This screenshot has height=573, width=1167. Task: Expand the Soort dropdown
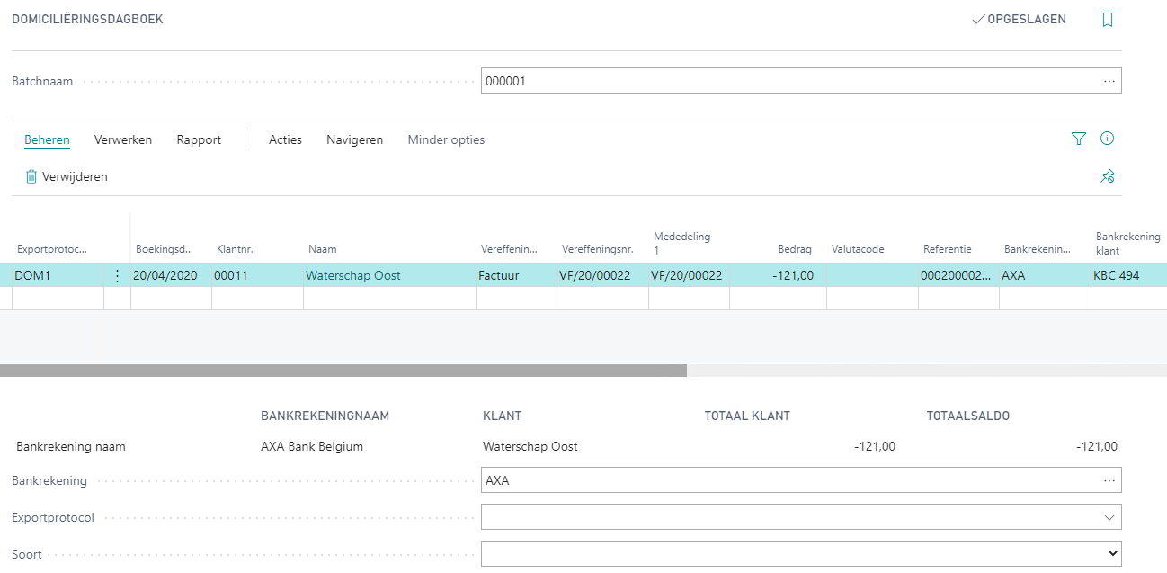(x=1111, y=554)
